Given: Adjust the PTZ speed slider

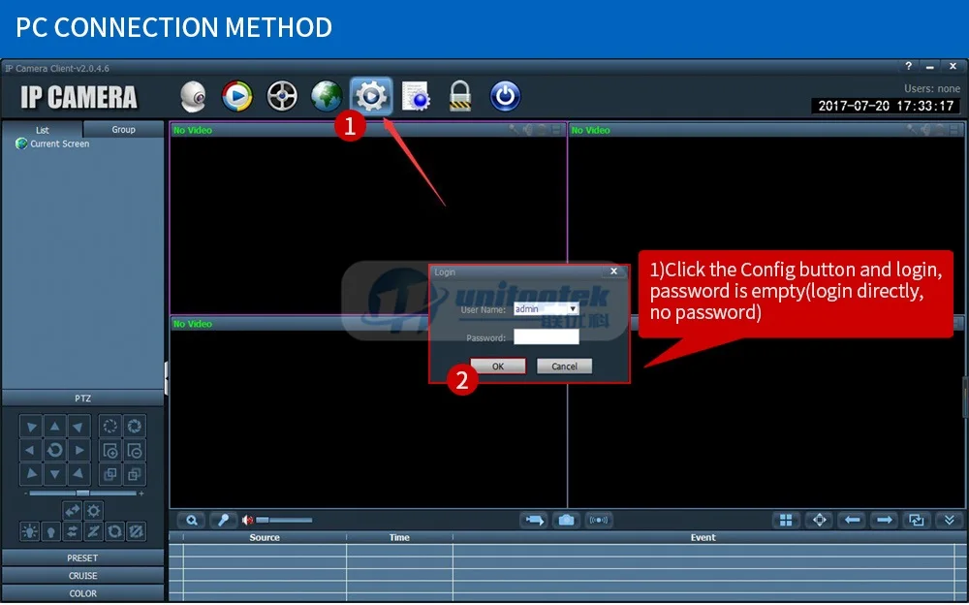Looking at the screenshot, I should click(x=82, y=494).
